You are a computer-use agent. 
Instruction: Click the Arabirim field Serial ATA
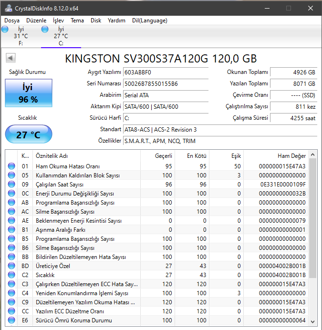coord(166,95)
